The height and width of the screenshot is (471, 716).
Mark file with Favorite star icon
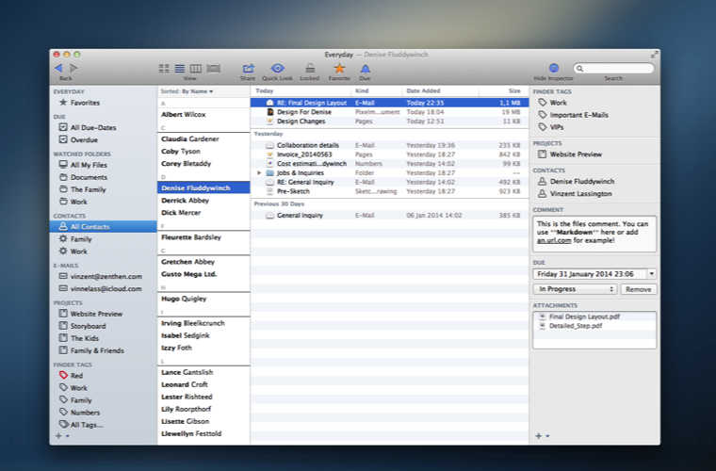coord(339,68)
